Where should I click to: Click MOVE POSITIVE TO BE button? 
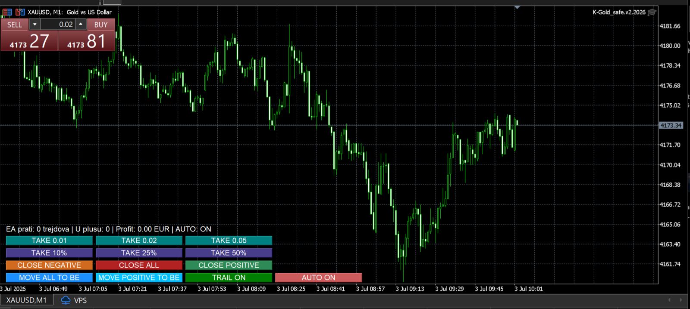139,278
